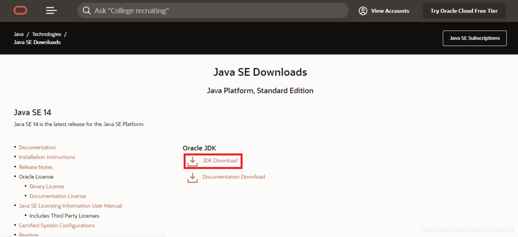Click the JDK Download arrow icon

point(192,161)
